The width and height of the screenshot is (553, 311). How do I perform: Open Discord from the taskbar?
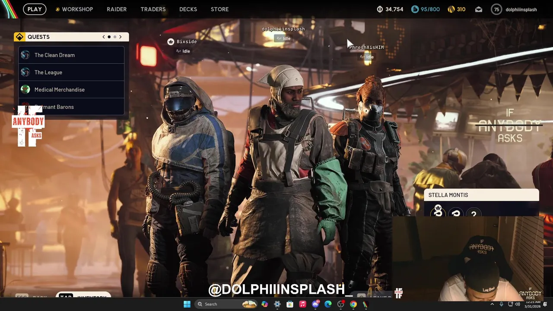(x=315, y=304)
